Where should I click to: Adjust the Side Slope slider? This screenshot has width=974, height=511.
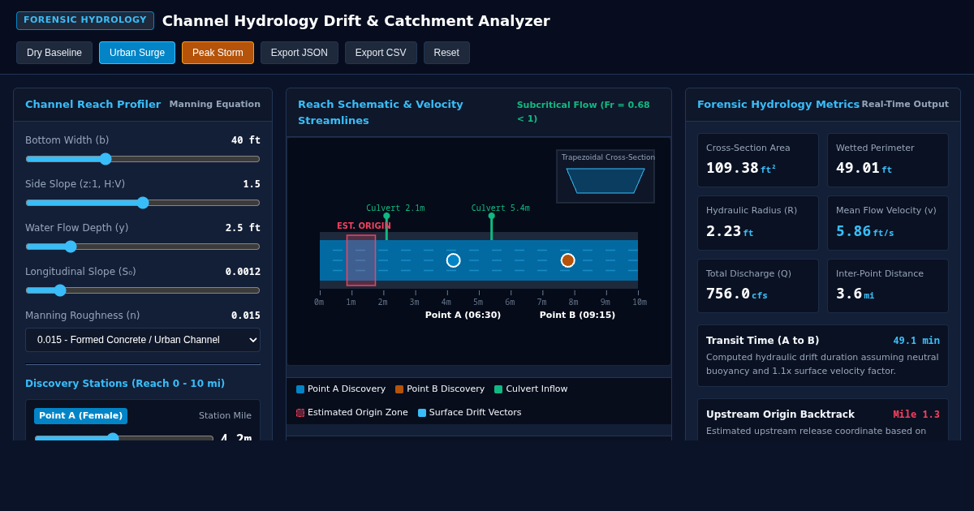pyautogui.click(x=143, y=203)
